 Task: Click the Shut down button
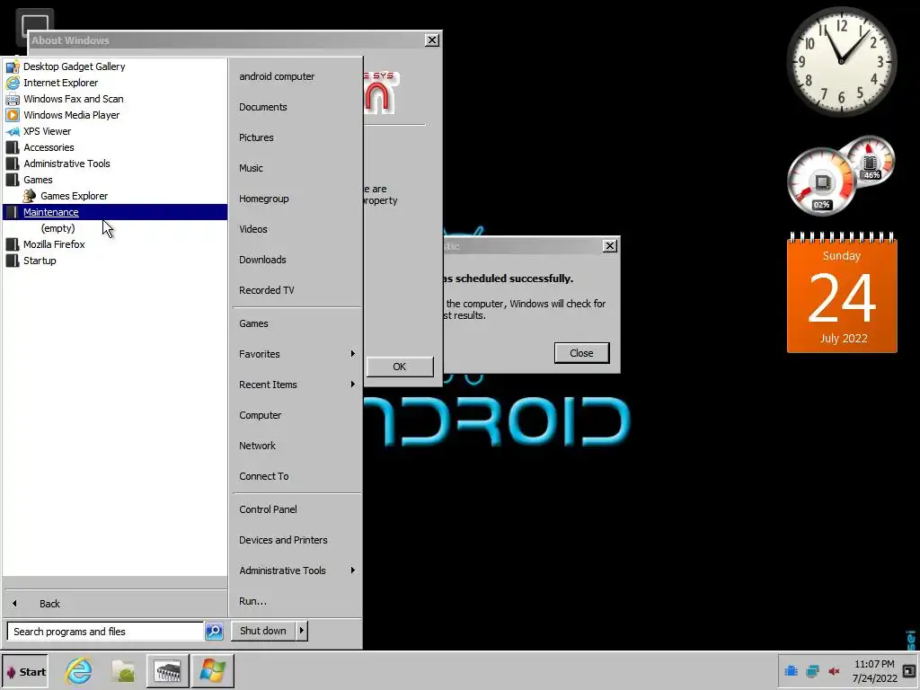point(263,631)
